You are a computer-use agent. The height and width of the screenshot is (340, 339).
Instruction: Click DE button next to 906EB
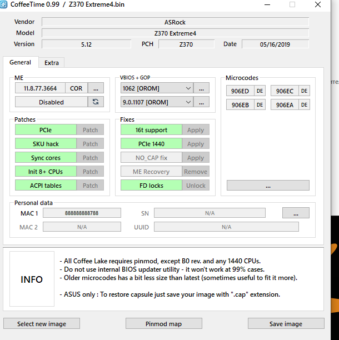260,105
